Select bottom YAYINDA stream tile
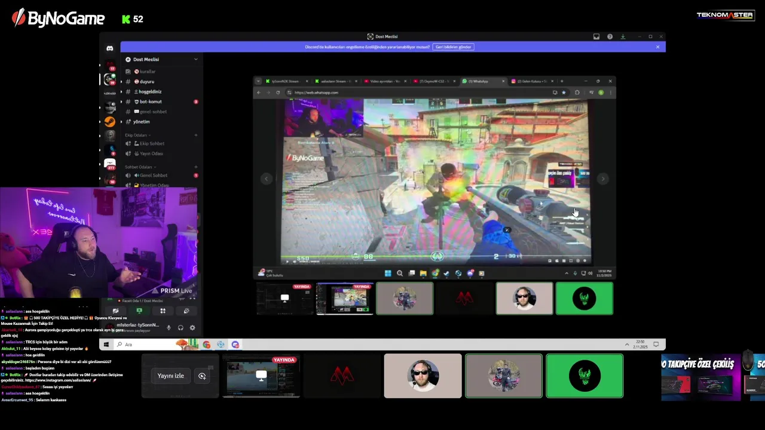 pyautogui.click(x=261, y=376)
